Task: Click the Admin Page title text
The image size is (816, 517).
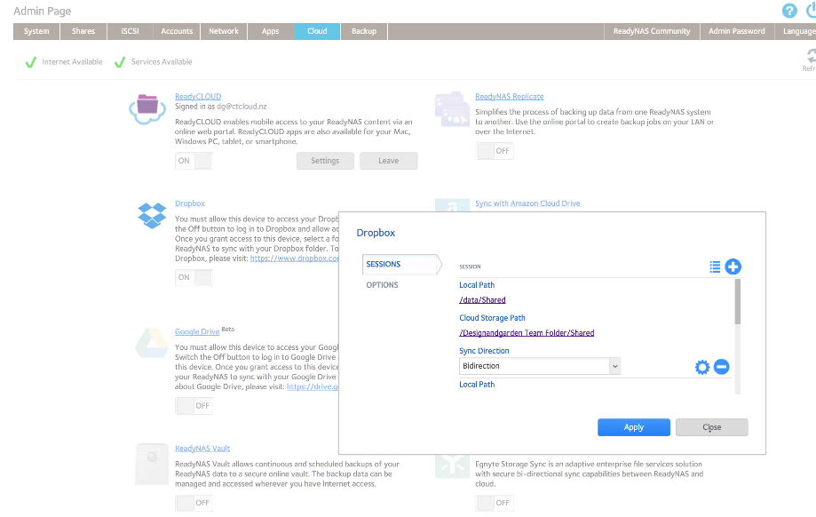Action: pos(42,11)
